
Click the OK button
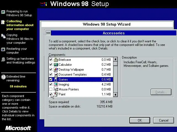[x=140, y=120]
